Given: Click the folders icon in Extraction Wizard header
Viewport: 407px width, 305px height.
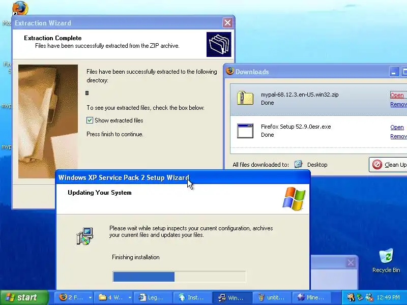Looking at the screenshot, I should click(219, 44).
